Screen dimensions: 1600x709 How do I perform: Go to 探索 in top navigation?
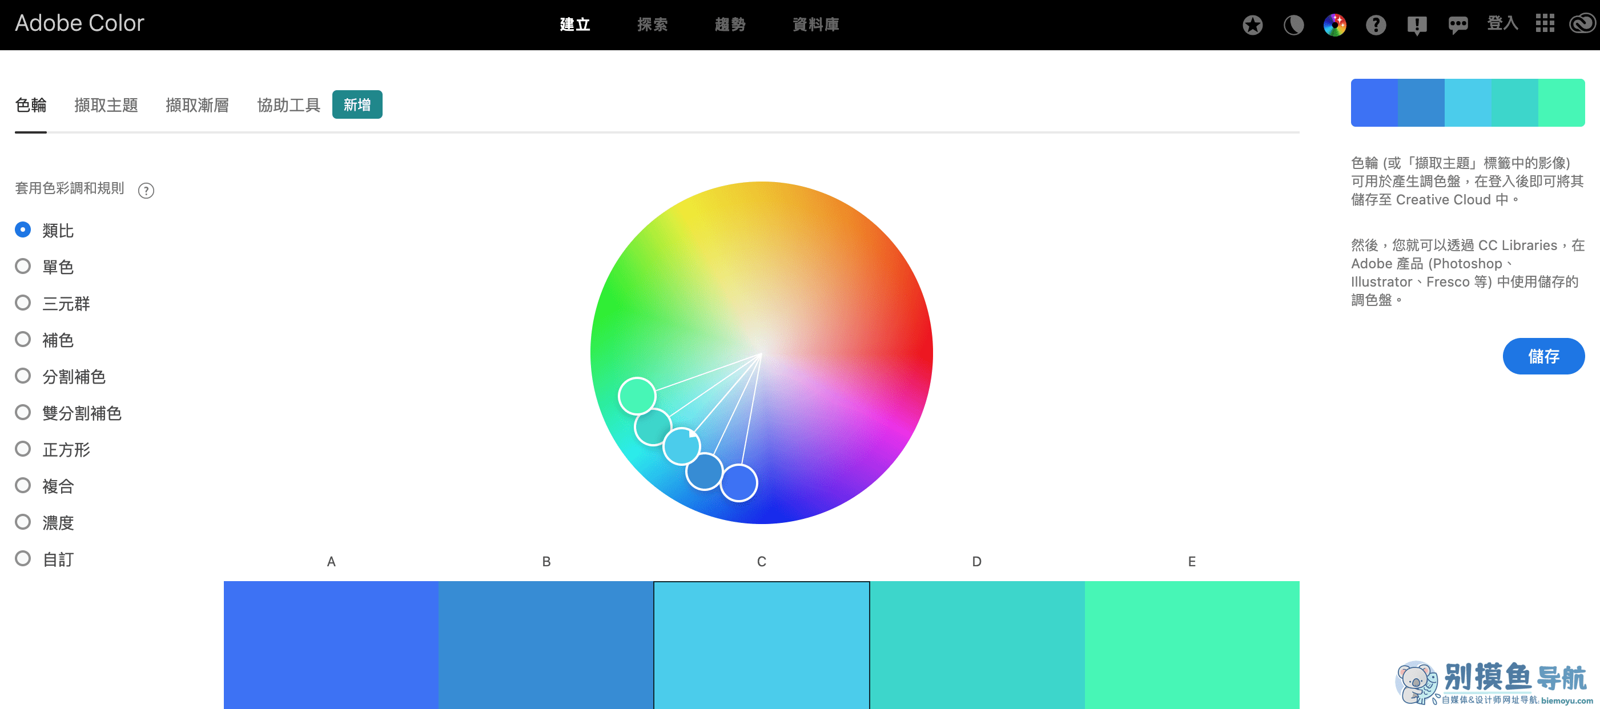coord(652,25)
